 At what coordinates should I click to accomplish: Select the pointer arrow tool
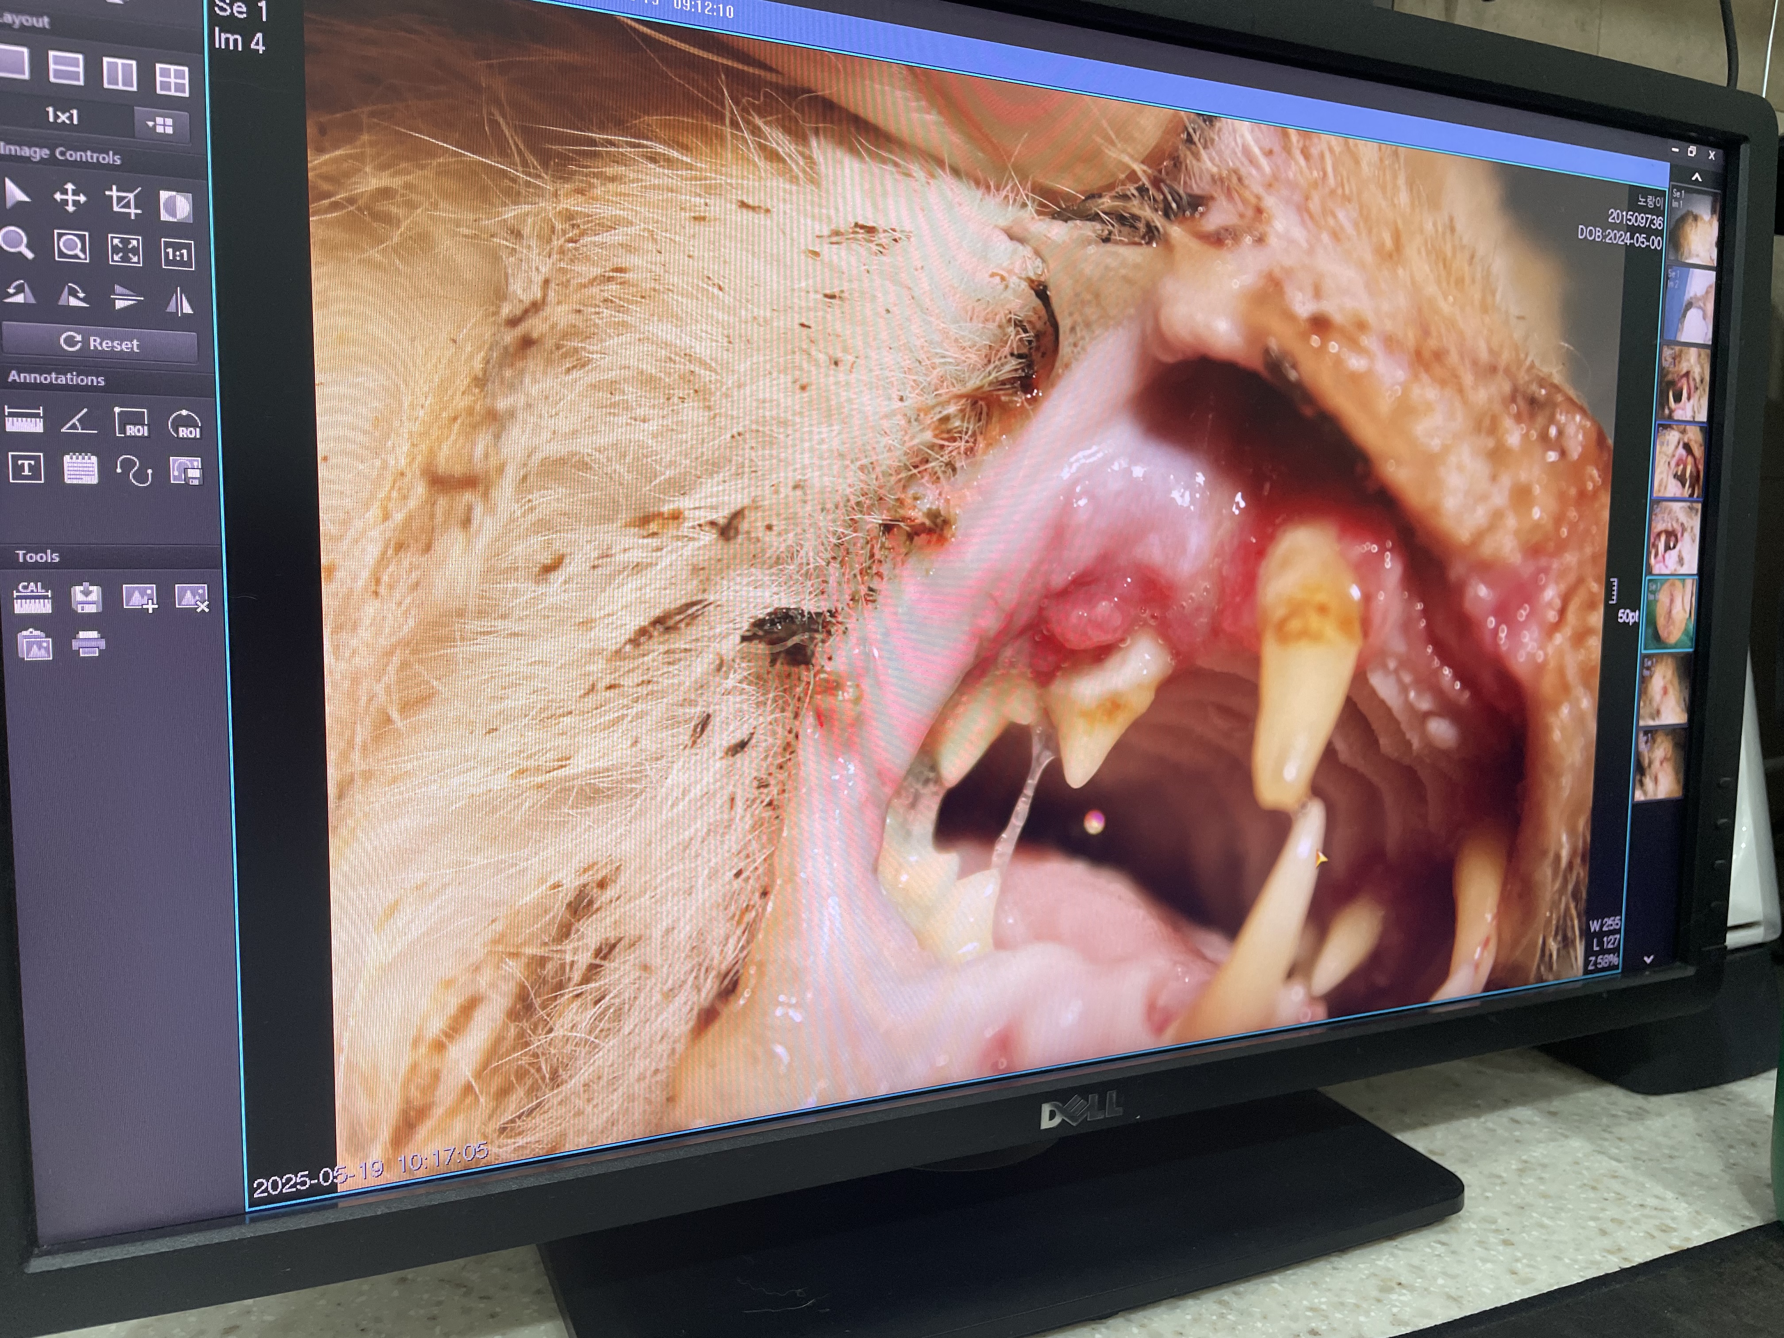17,194
